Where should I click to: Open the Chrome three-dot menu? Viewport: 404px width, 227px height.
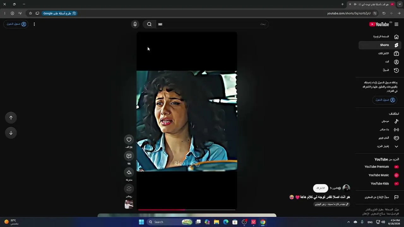point(4,13)
